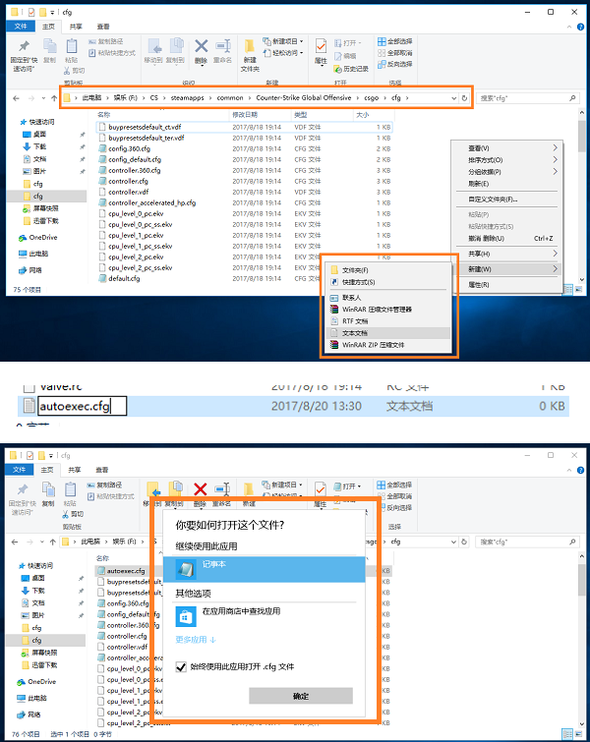The height and width of the screenshot is (742, 590).
Task: Click the search magnifier in lower Explorer window
Action: click(572, 542)
